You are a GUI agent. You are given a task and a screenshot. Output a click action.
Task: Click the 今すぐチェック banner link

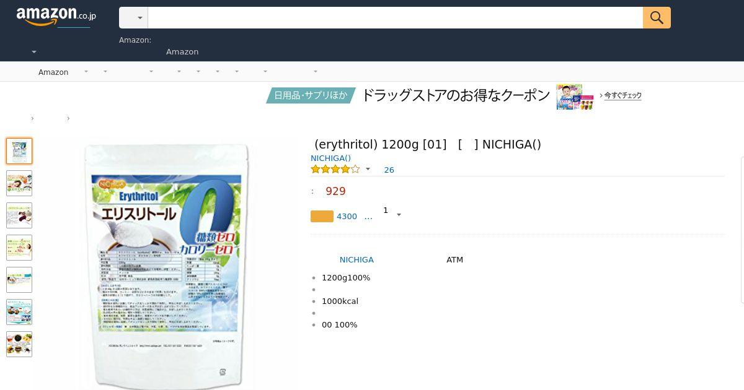click(621, 95)
